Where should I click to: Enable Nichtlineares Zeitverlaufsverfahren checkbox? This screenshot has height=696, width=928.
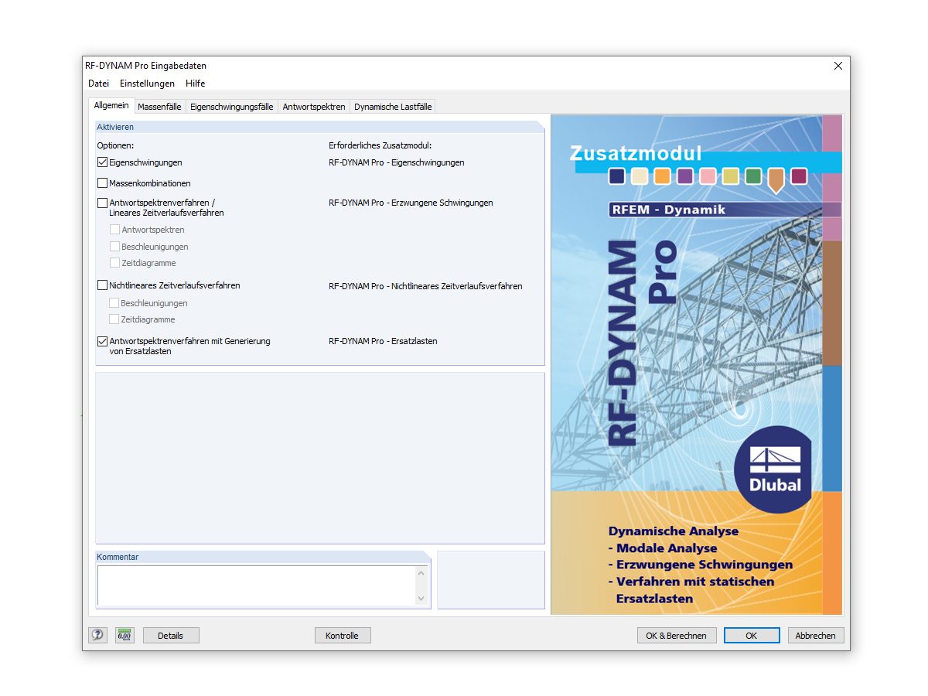[102, 285]
